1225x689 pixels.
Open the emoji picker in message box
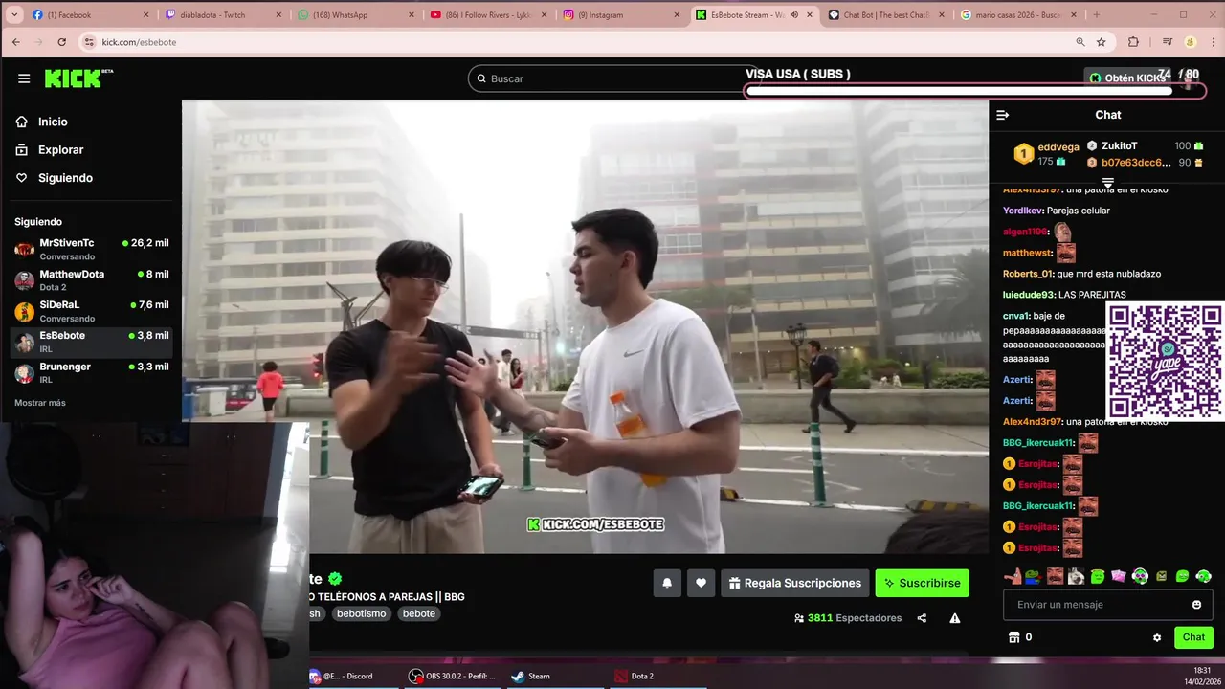tap(1196, 605)
